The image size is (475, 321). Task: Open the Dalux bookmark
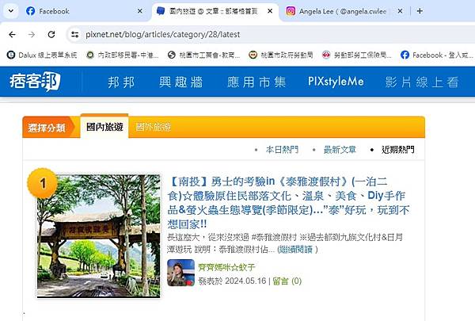42,55
